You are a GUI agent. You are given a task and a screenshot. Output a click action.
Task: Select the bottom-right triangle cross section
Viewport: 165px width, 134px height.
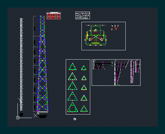(x=84, y=109)
